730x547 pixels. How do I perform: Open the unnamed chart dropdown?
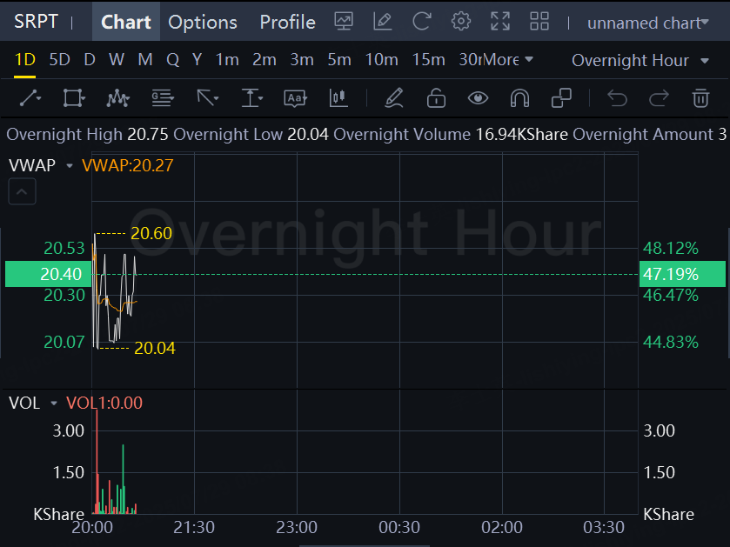coord(647,23)
